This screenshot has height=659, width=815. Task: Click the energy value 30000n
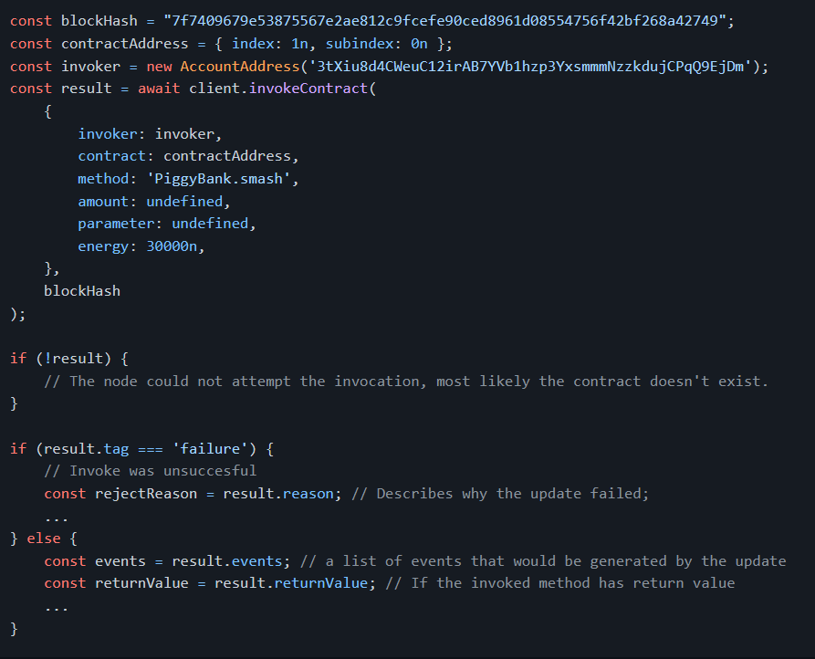click(x=172, y=246)
